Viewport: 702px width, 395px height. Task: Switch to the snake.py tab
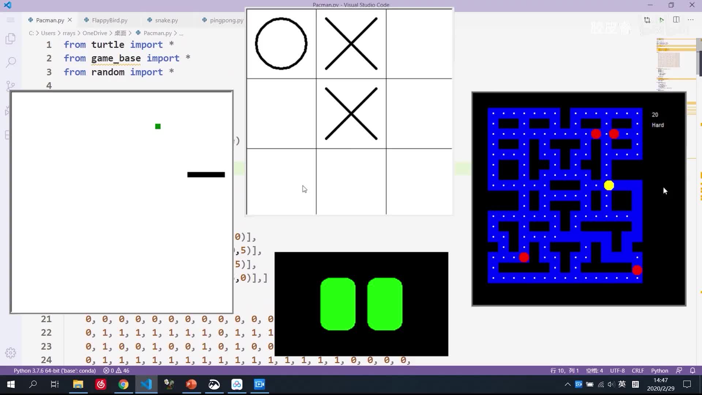(166, 20)
